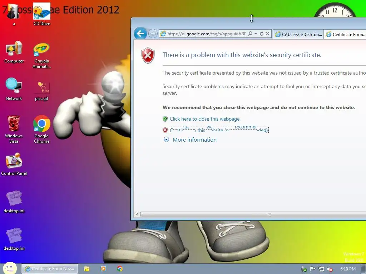Click the 6:10 PM taskbar clock
Screen dimensions: 366x274
pyautogui.click(x=348, y=269)
